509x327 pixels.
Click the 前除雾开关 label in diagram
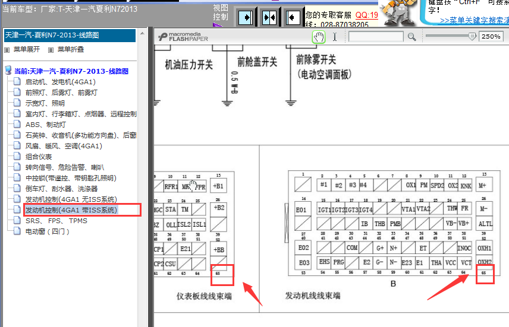[x=316, y=59]
